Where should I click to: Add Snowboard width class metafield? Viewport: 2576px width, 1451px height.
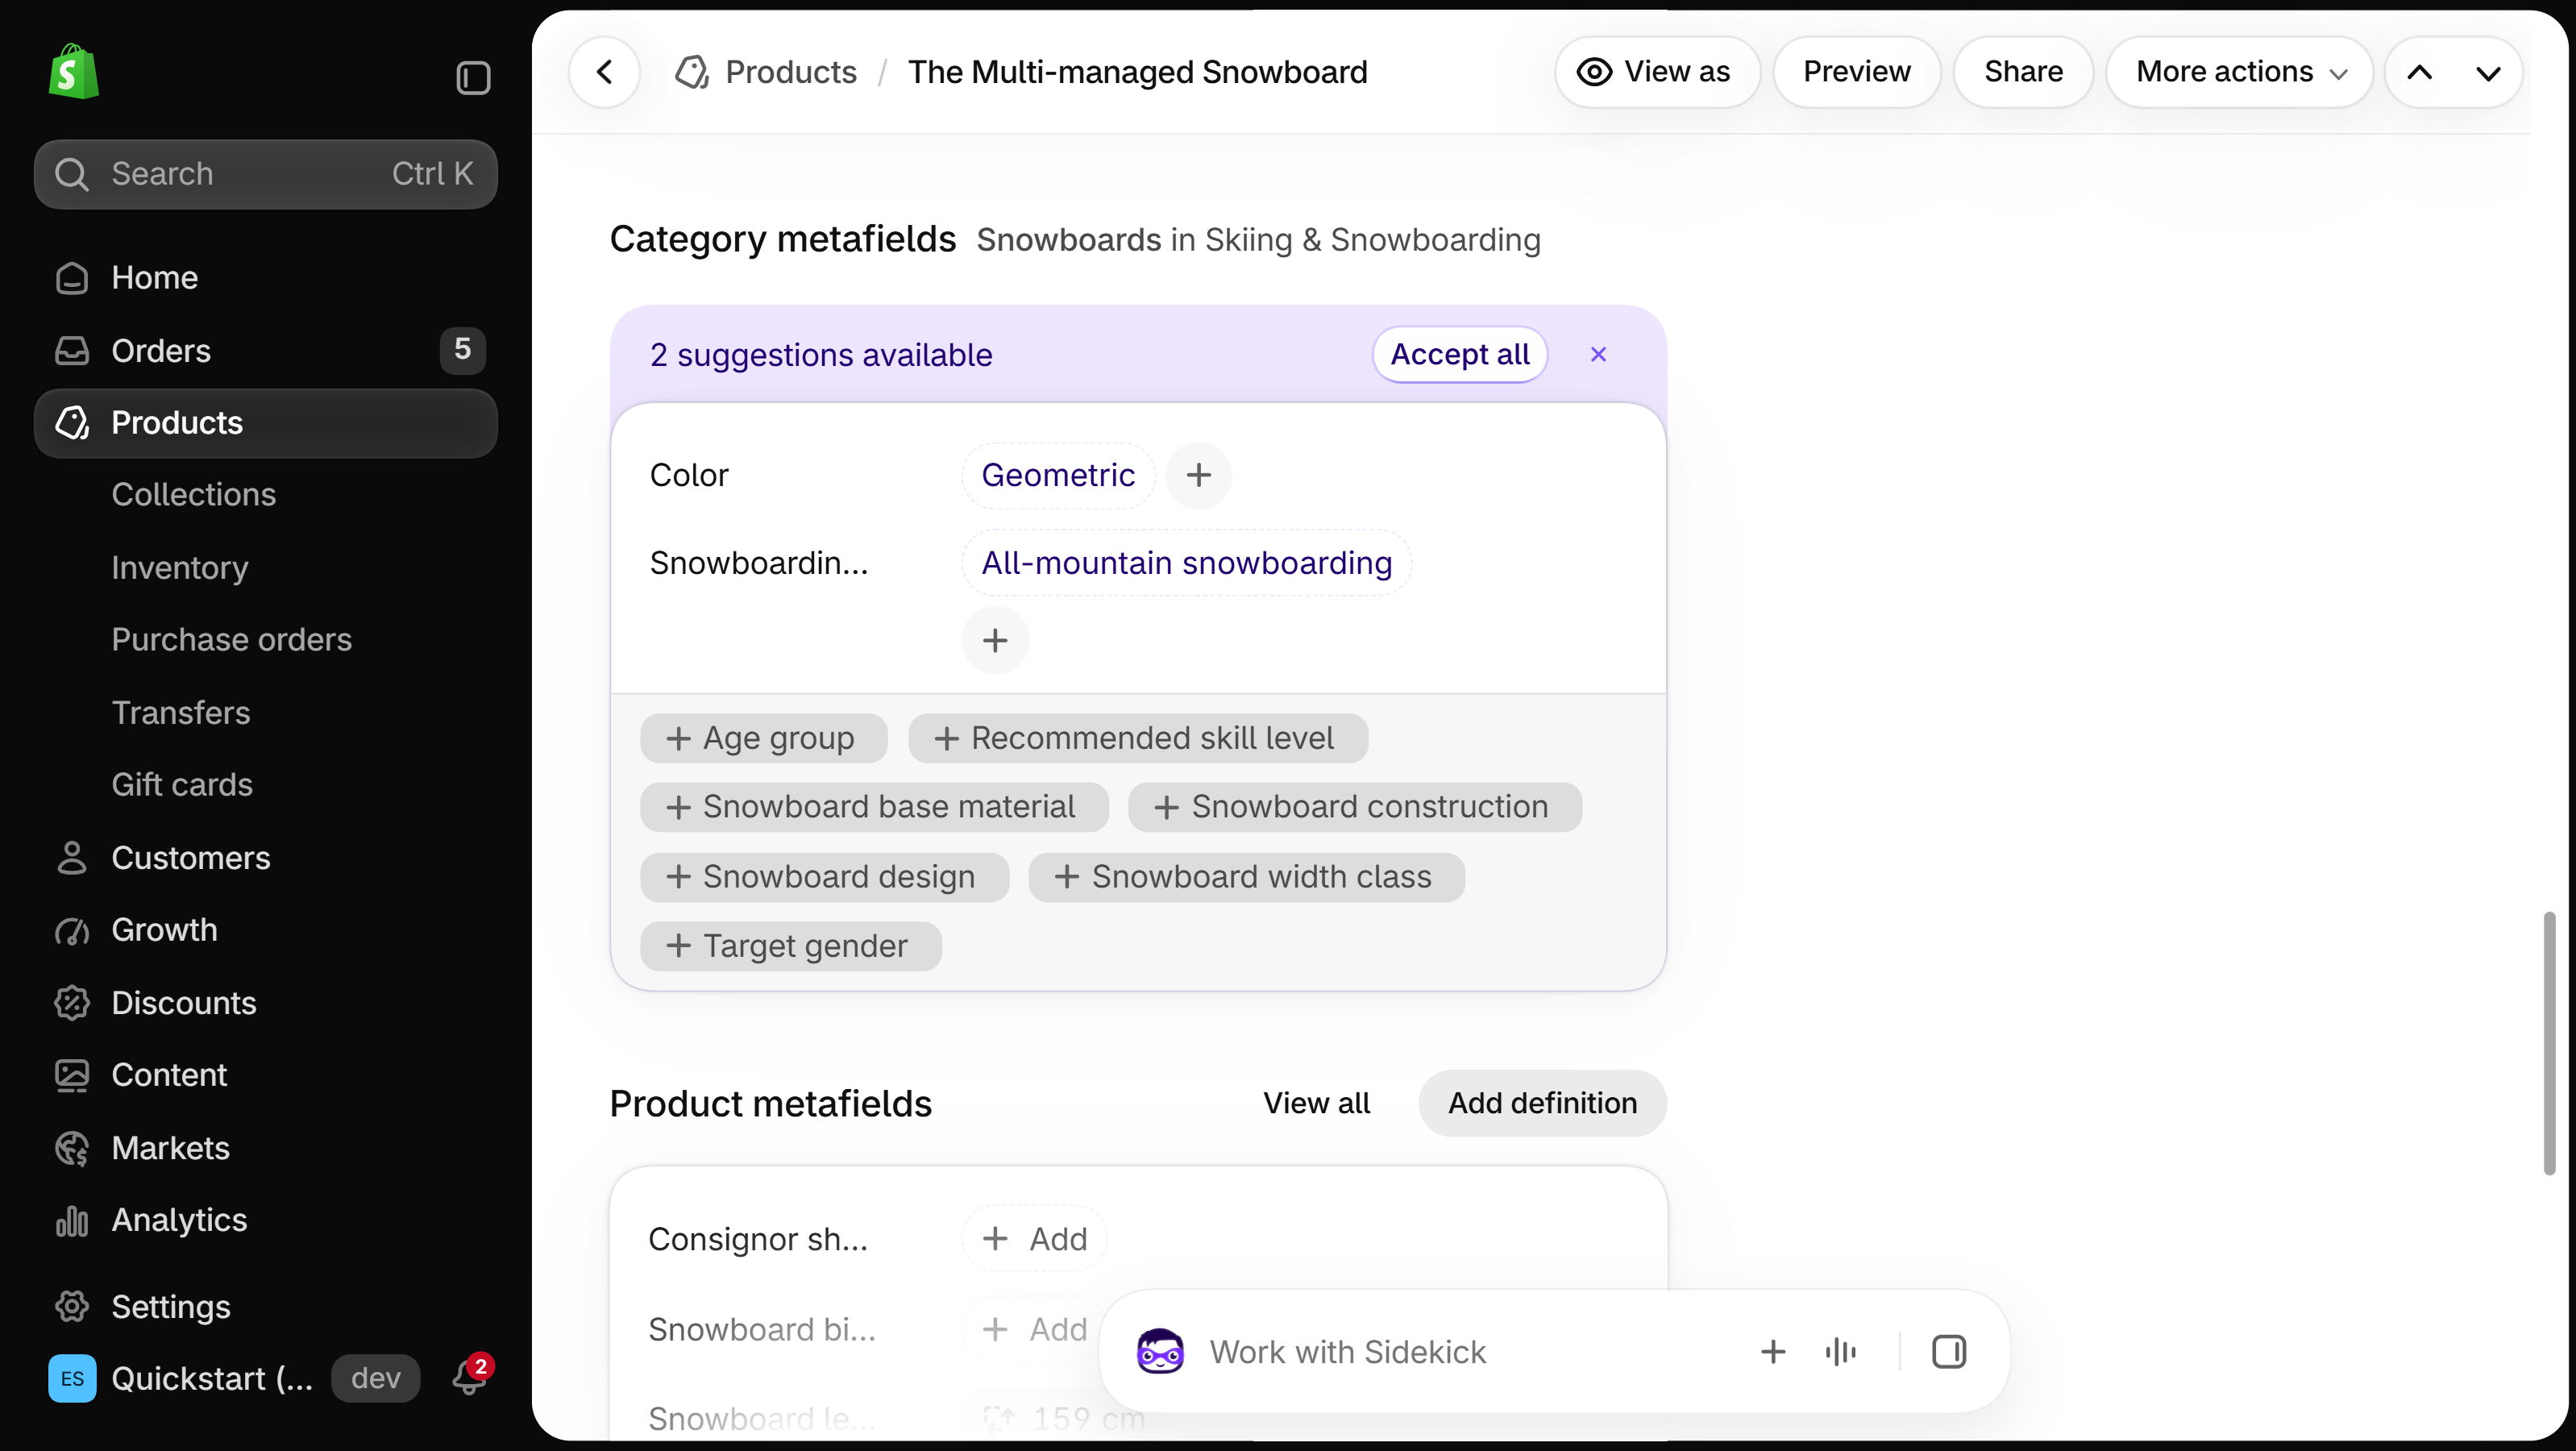pyautogui.click(x=1246, y=877)
